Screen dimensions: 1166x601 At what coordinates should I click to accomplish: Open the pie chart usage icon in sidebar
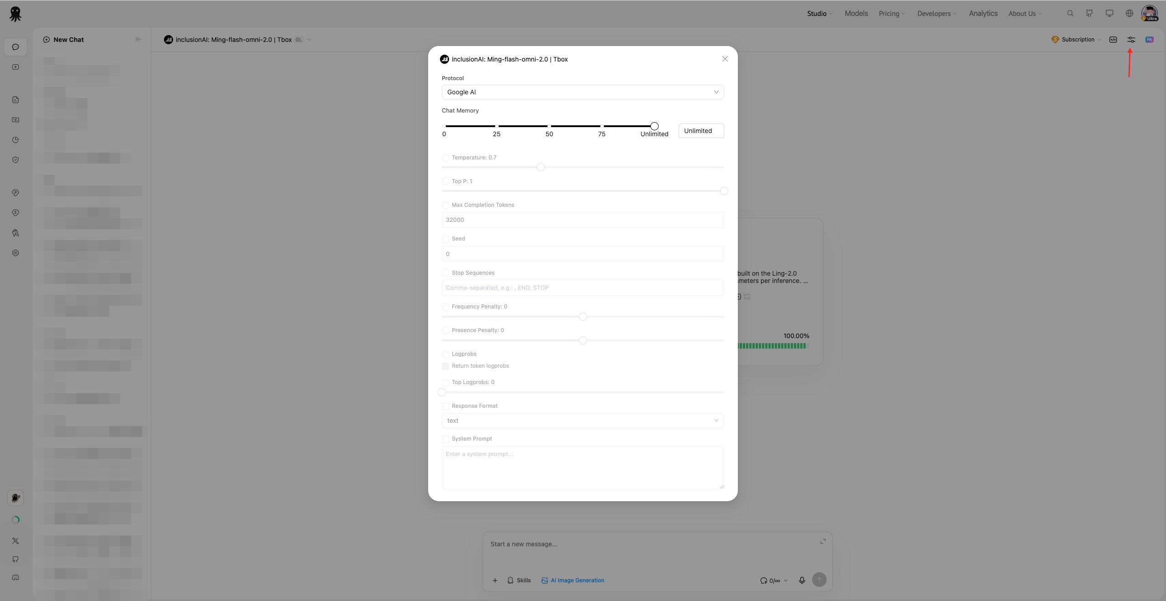(x=15, y=140)
